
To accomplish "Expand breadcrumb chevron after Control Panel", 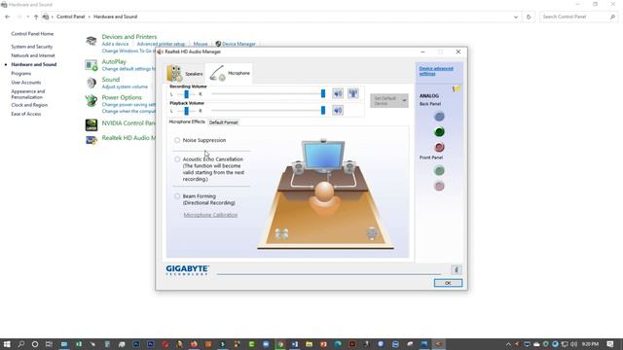I will (x=89, y=17).
